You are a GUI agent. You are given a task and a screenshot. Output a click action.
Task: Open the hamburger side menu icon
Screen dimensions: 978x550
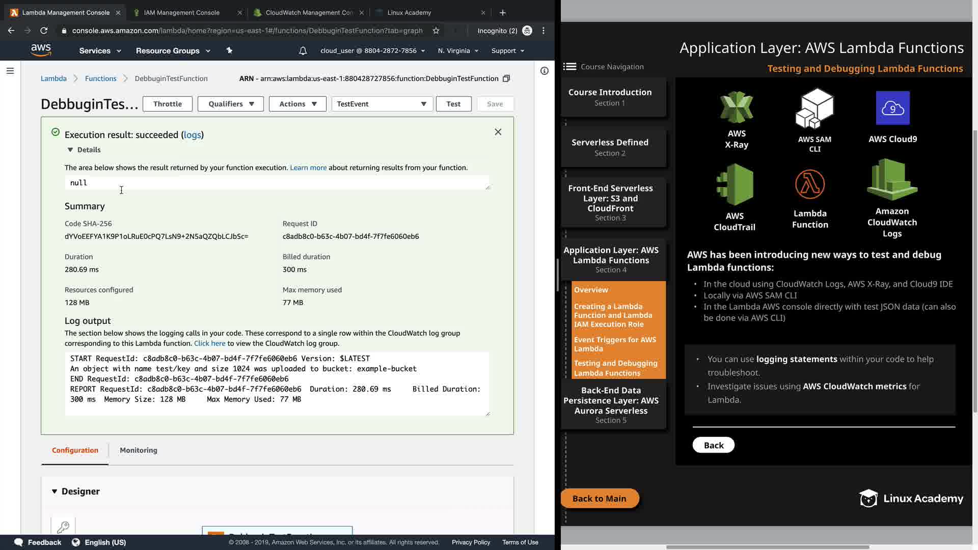(x=10, y=71)
